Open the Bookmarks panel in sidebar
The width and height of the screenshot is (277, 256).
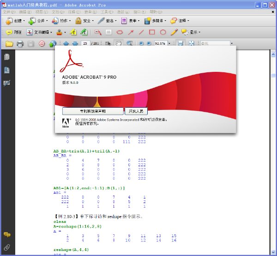(x=7, y=70)
